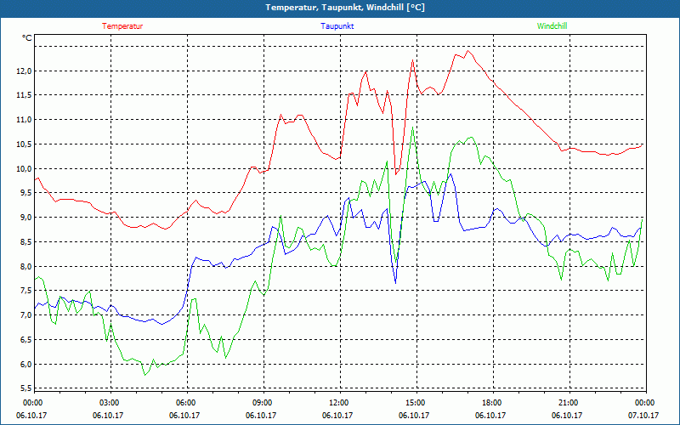Click the '15:00' time axis label
Viewport: 680px width, 425px height.
pyautogui.click(x=415, y=403)
